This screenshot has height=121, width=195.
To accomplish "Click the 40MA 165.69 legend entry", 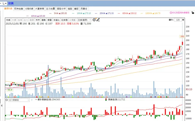I will click(x=36, y=16).
